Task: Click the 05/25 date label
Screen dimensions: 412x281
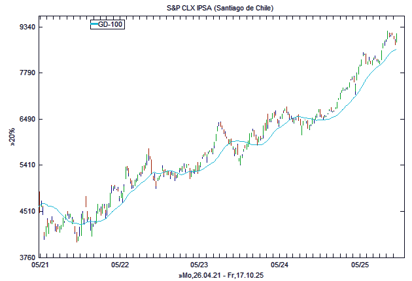Action: point(360,265)
